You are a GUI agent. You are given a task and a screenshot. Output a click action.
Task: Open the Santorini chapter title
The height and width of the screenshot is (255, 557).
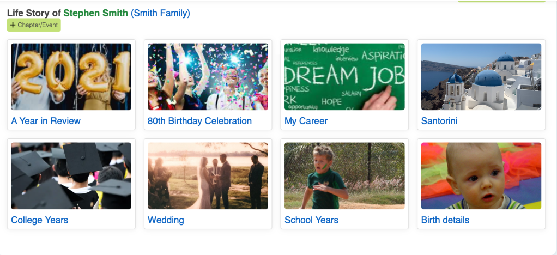[439, 121]
